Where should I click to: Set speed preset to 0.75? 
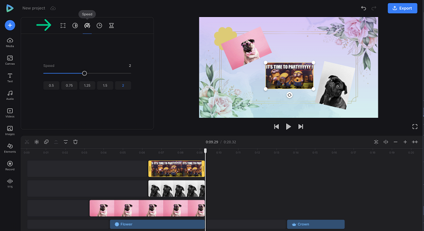pos(69,85)
